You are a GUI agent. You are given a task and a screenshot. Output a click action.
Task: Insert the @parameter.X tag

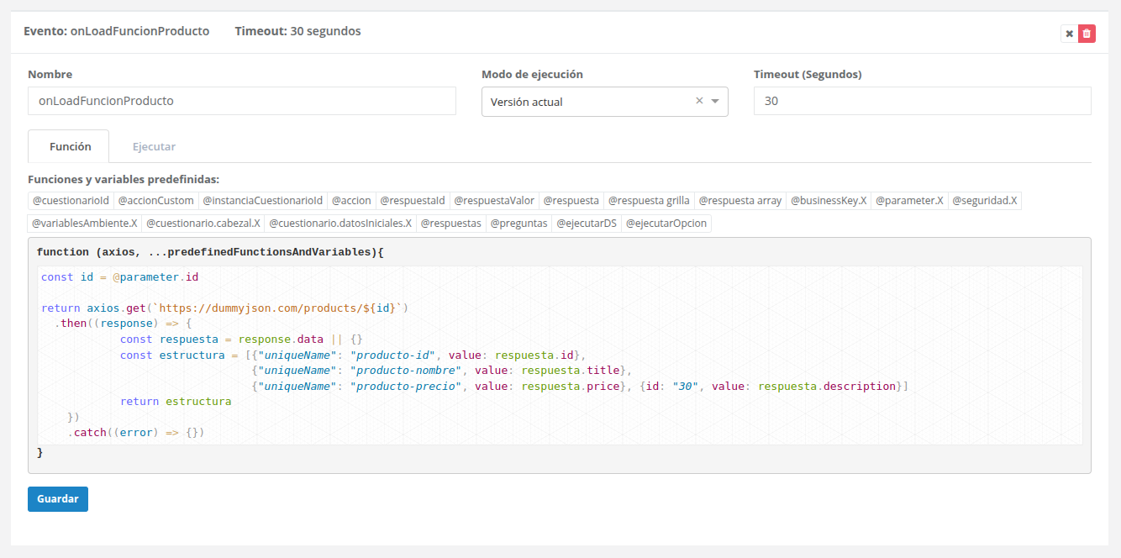[x=909, y=201]
